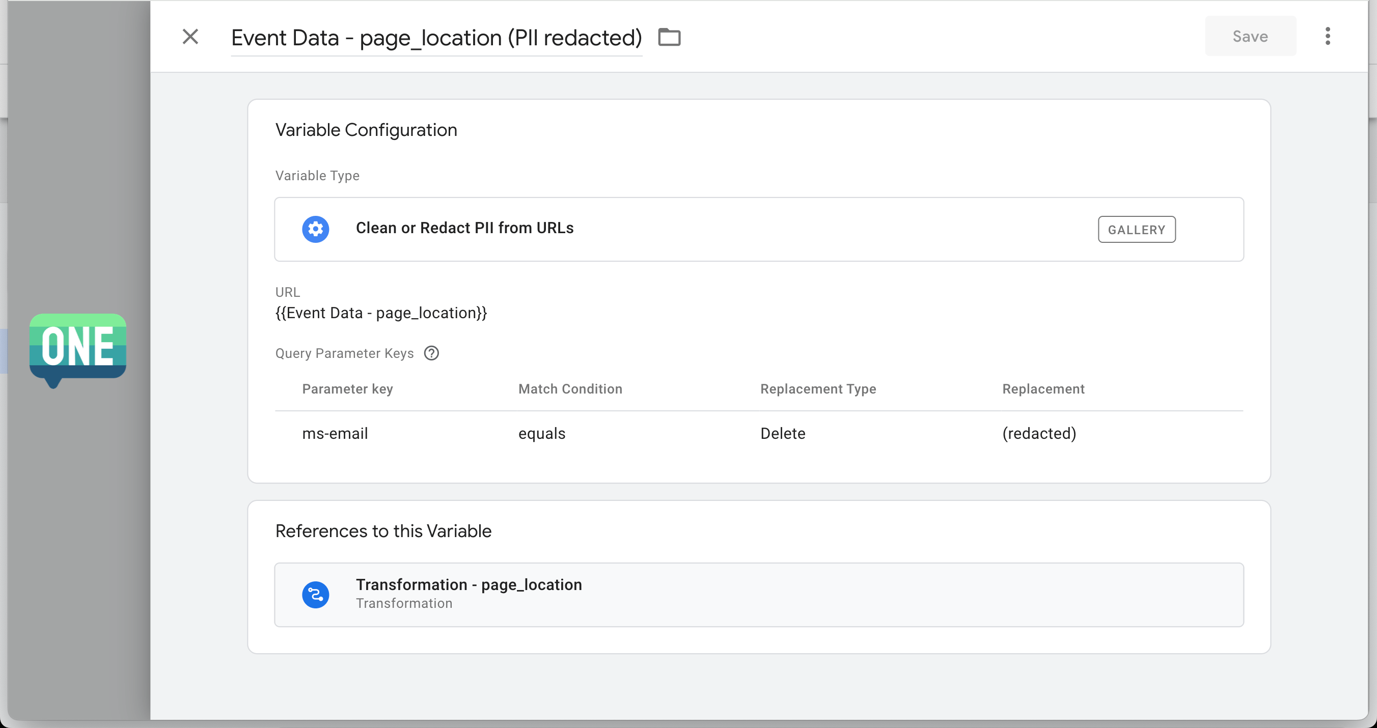Click the Delete replacement type cell
This screenshot has height=728, width=1377.
point(782,433)
